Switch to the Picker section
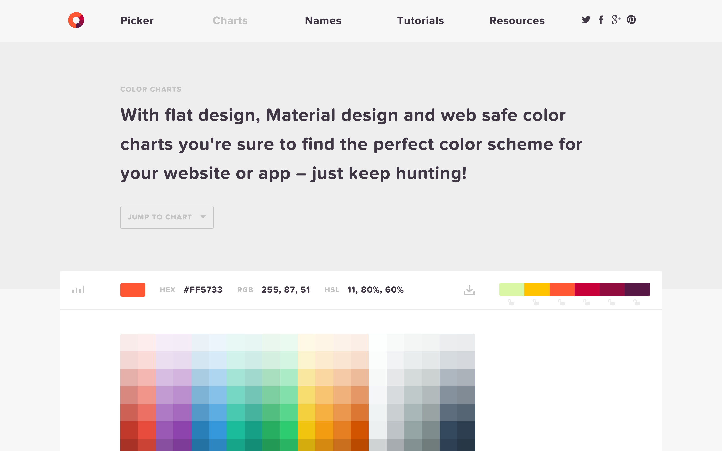The image size is (722, 451). 137,21
